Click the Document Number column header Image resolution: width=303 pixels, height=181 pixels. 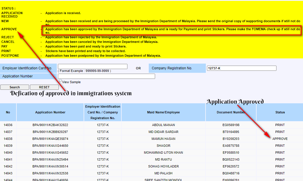click(x=231, y=112)
